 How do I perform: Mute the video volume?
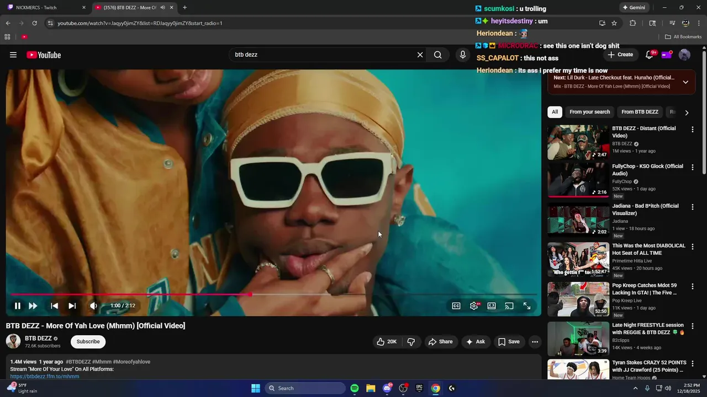93,306
